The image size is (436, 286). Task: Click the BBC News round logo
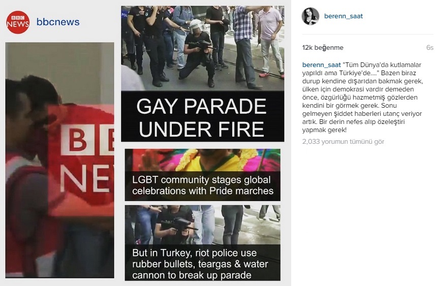point(18,22)
